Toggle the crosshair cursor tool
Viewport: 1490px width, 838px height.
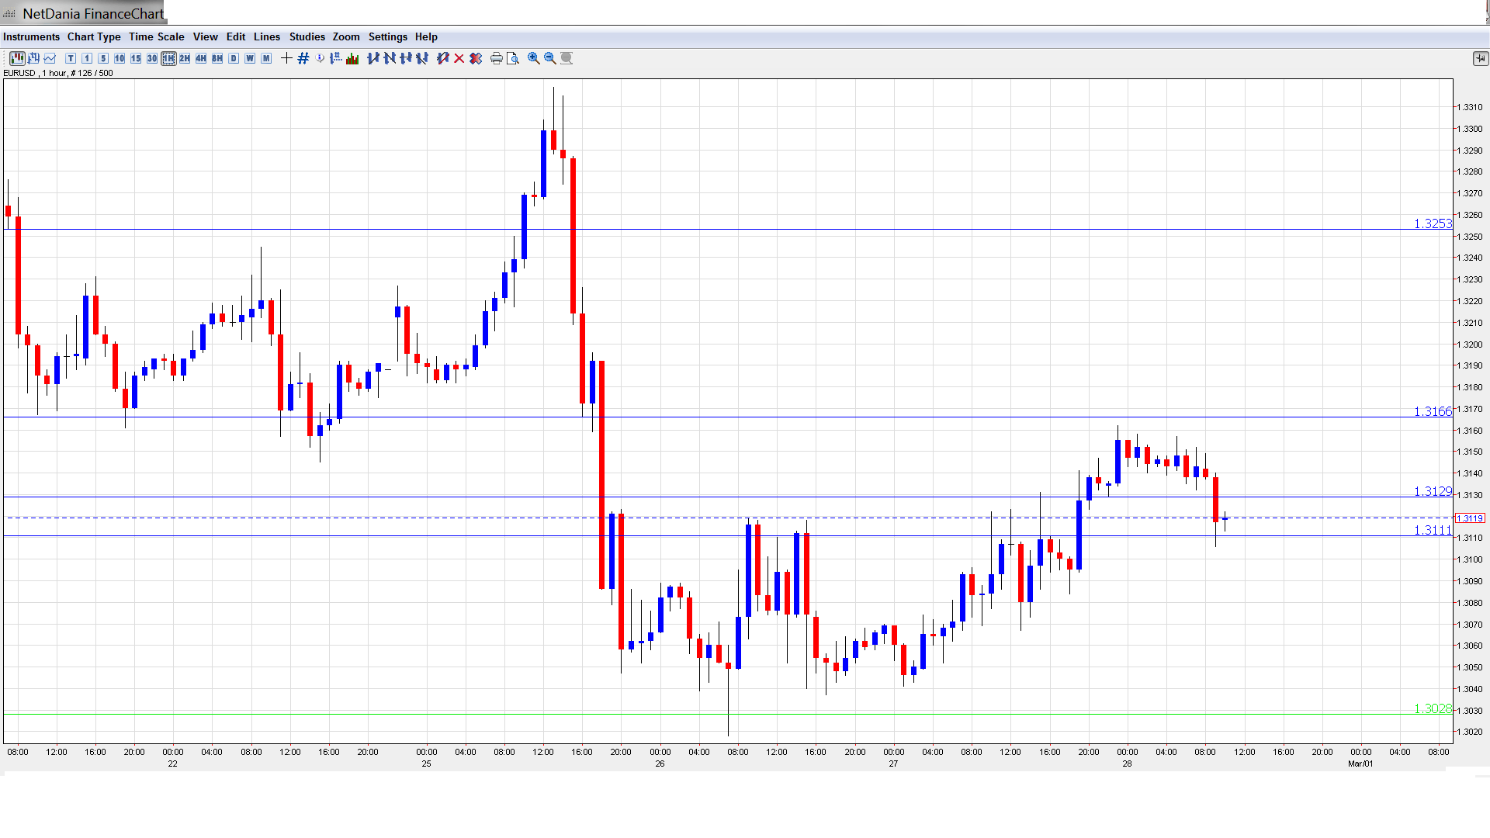click(286, 58)
